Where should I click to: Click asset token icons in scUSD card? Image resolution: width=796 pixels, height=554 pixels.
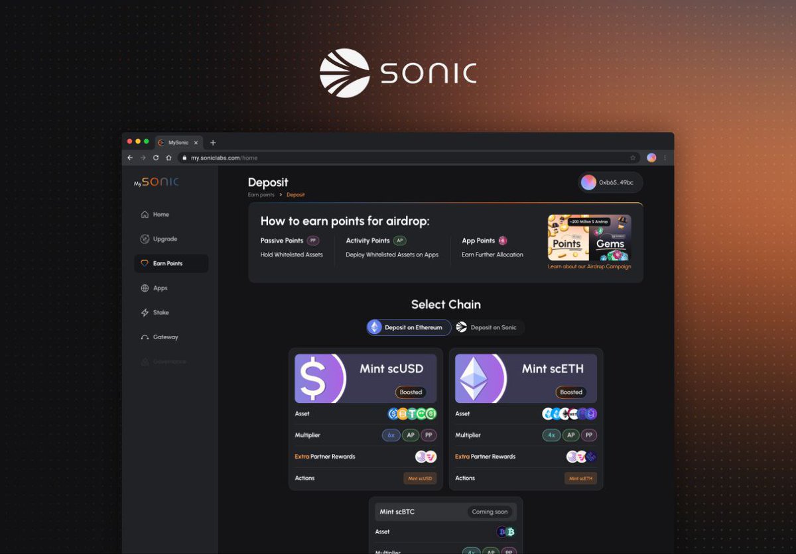412,414
